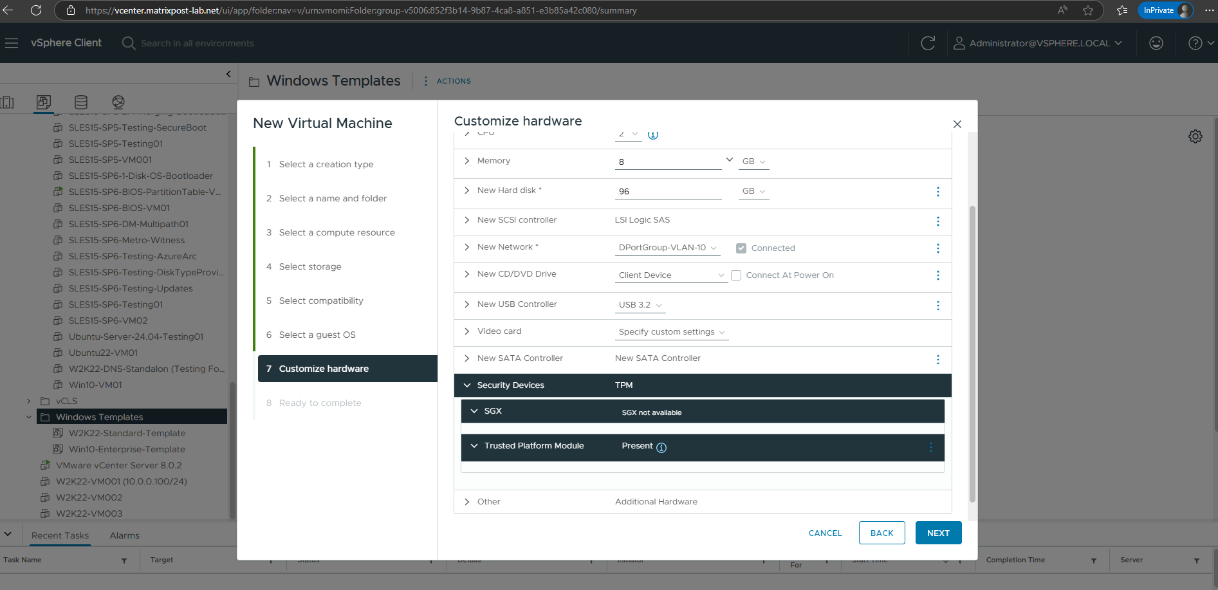
Task: Click the dialog hardware list scrollbar
Action: click(972, 354)
